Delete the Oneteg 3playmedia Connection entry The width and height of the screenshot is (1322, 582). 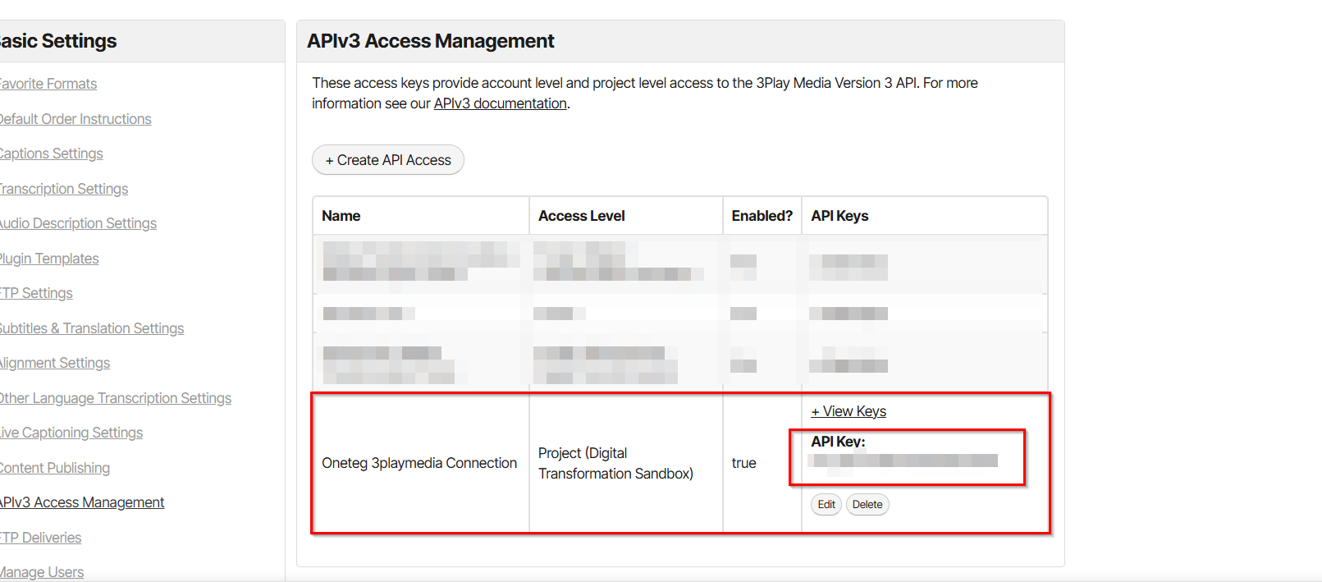pos(867,505)
